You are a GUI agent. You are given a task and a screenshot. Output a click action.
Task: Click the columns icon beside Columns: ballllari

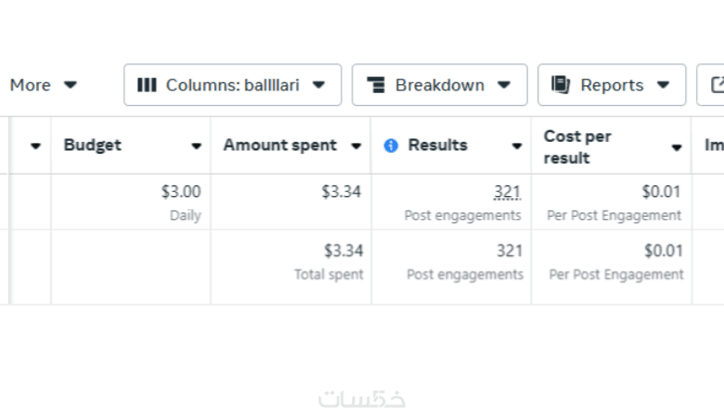point(147,85)
